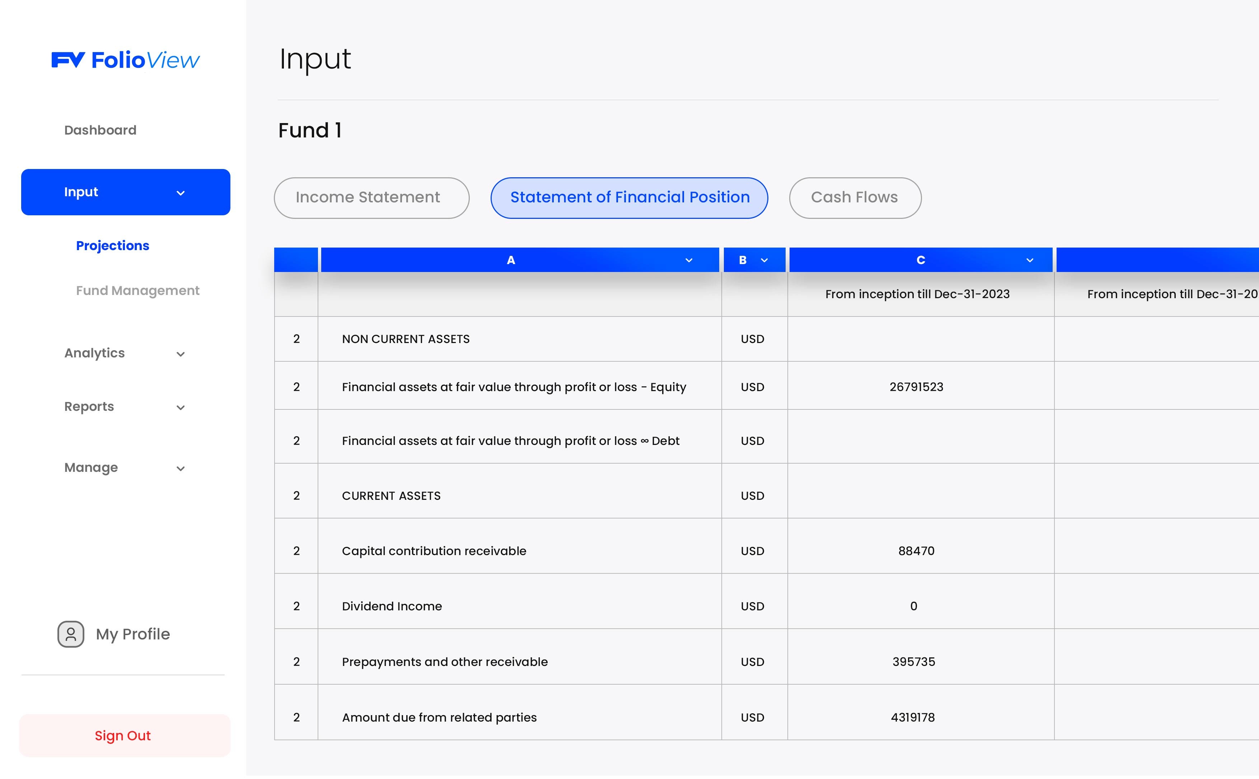Go to the Dashboard page
The width and height of the screenshot is (1259, 779).
click(100, 130)
